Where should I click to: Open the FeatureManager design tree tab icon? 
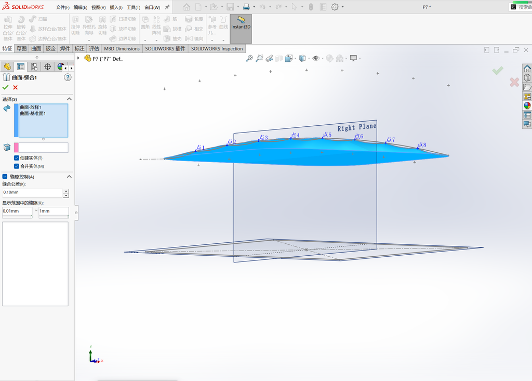point(7,67)
